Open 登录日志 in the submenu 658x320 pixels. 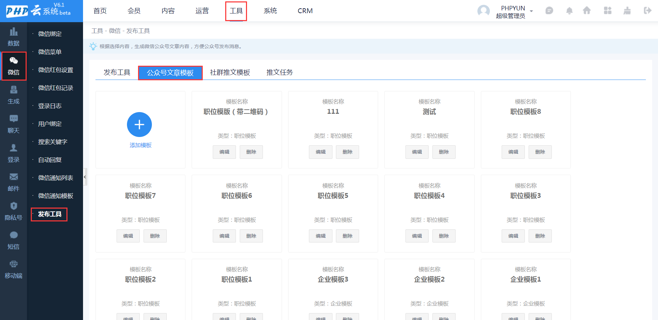coord(50,106)
